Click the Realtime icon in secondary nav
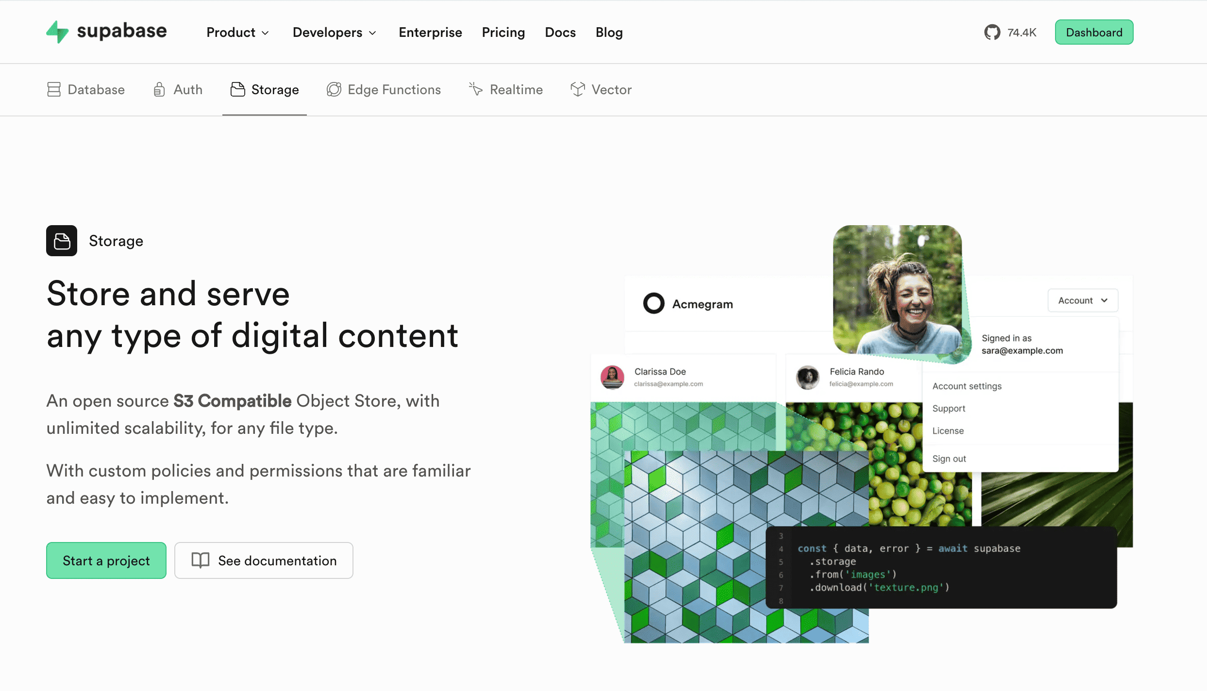The height and width of the screenshot is (691, 1207). (477, 89)
